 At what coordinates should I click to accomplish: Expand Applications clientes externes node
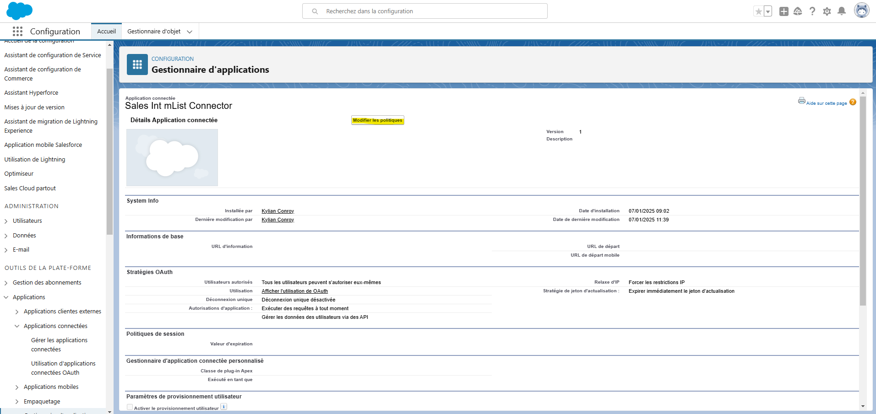(17, 312)
